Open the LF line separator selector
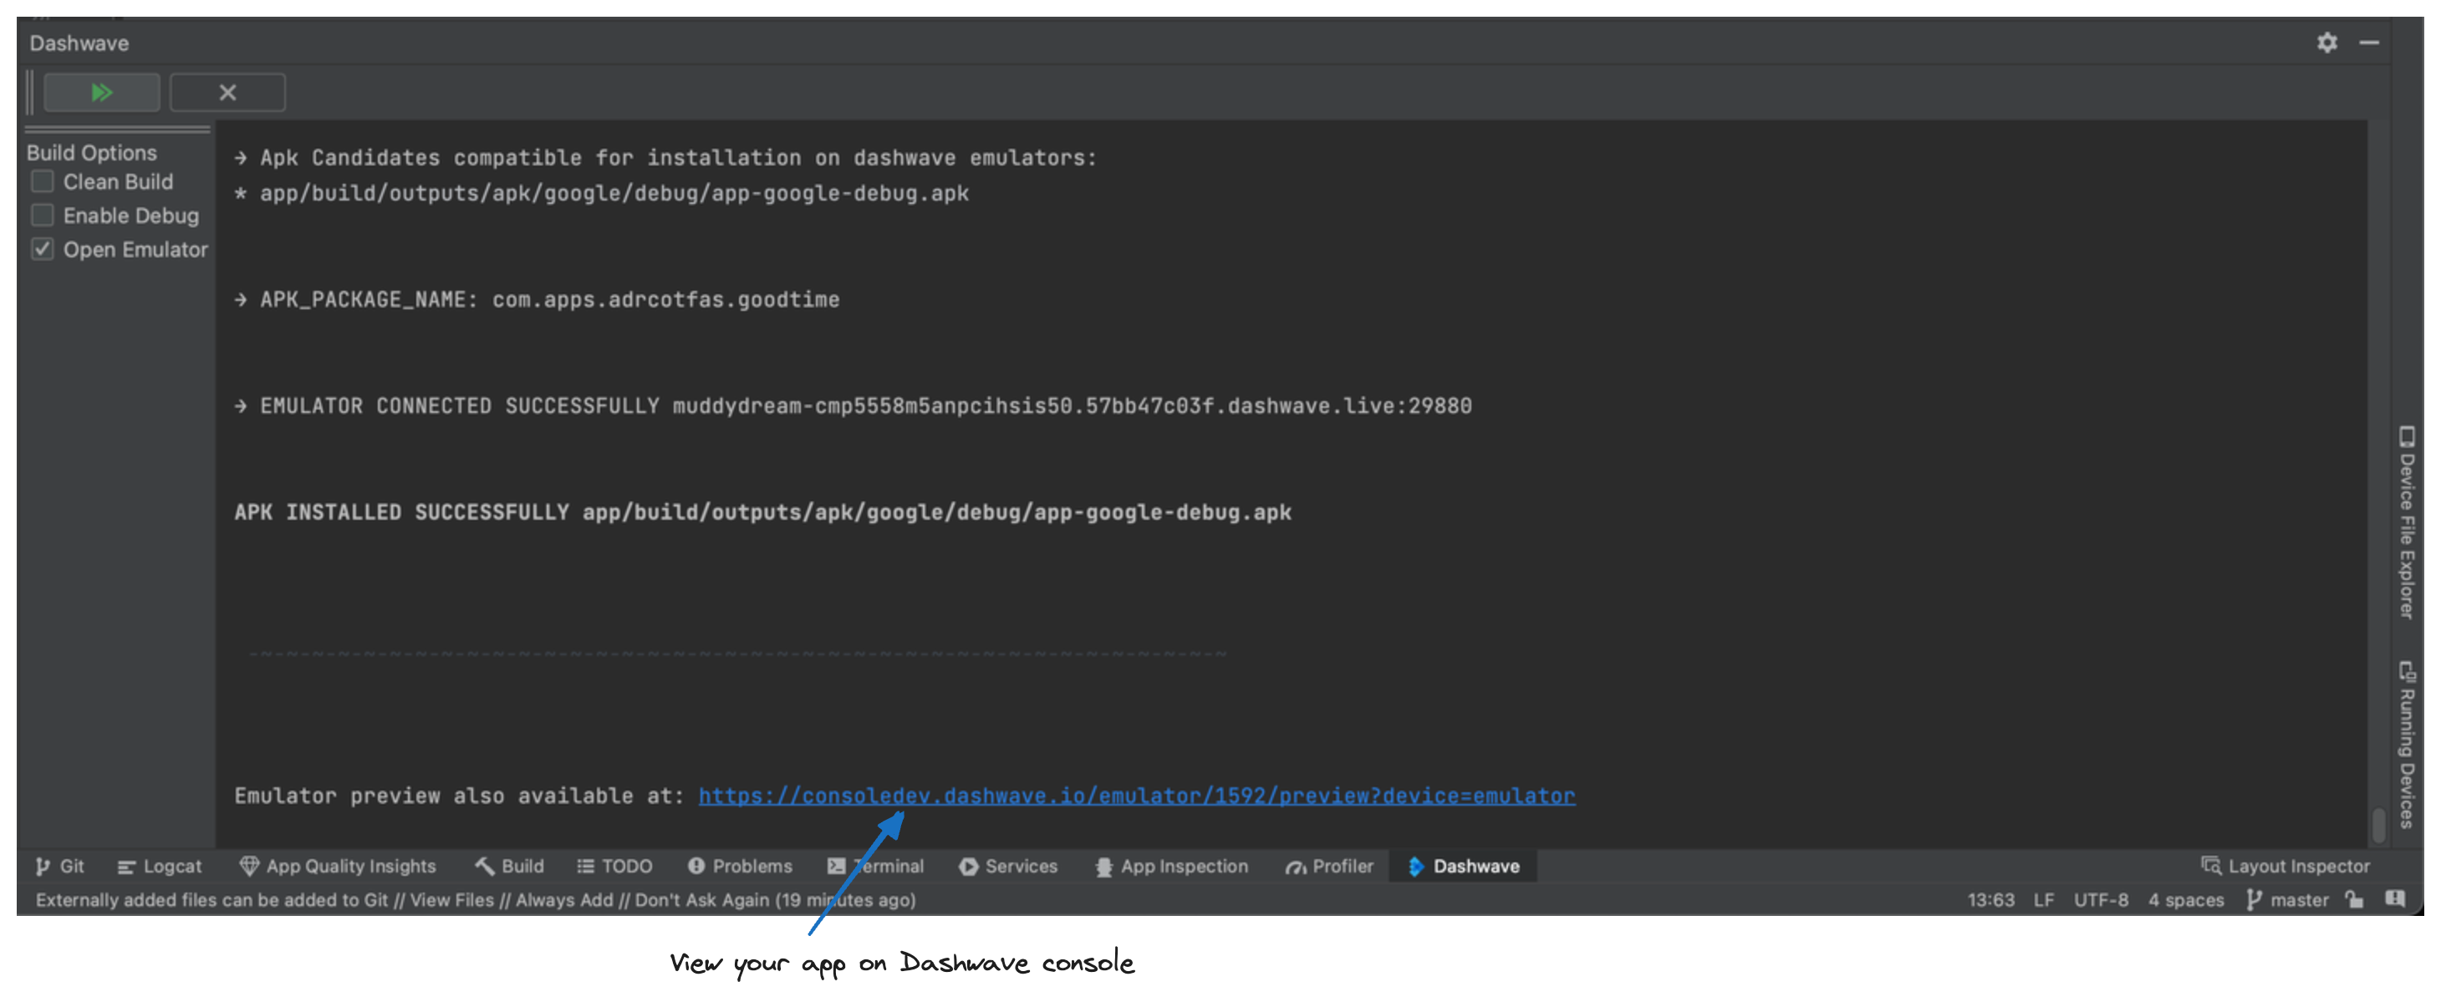Viewport: 2441px width, 997px height. click(2043, 899)
